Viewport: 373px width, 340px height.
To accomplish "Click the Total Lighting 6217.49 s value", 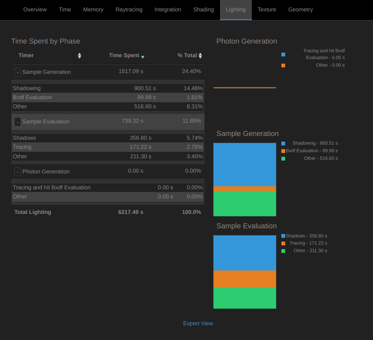I will (x=131, y=212).
